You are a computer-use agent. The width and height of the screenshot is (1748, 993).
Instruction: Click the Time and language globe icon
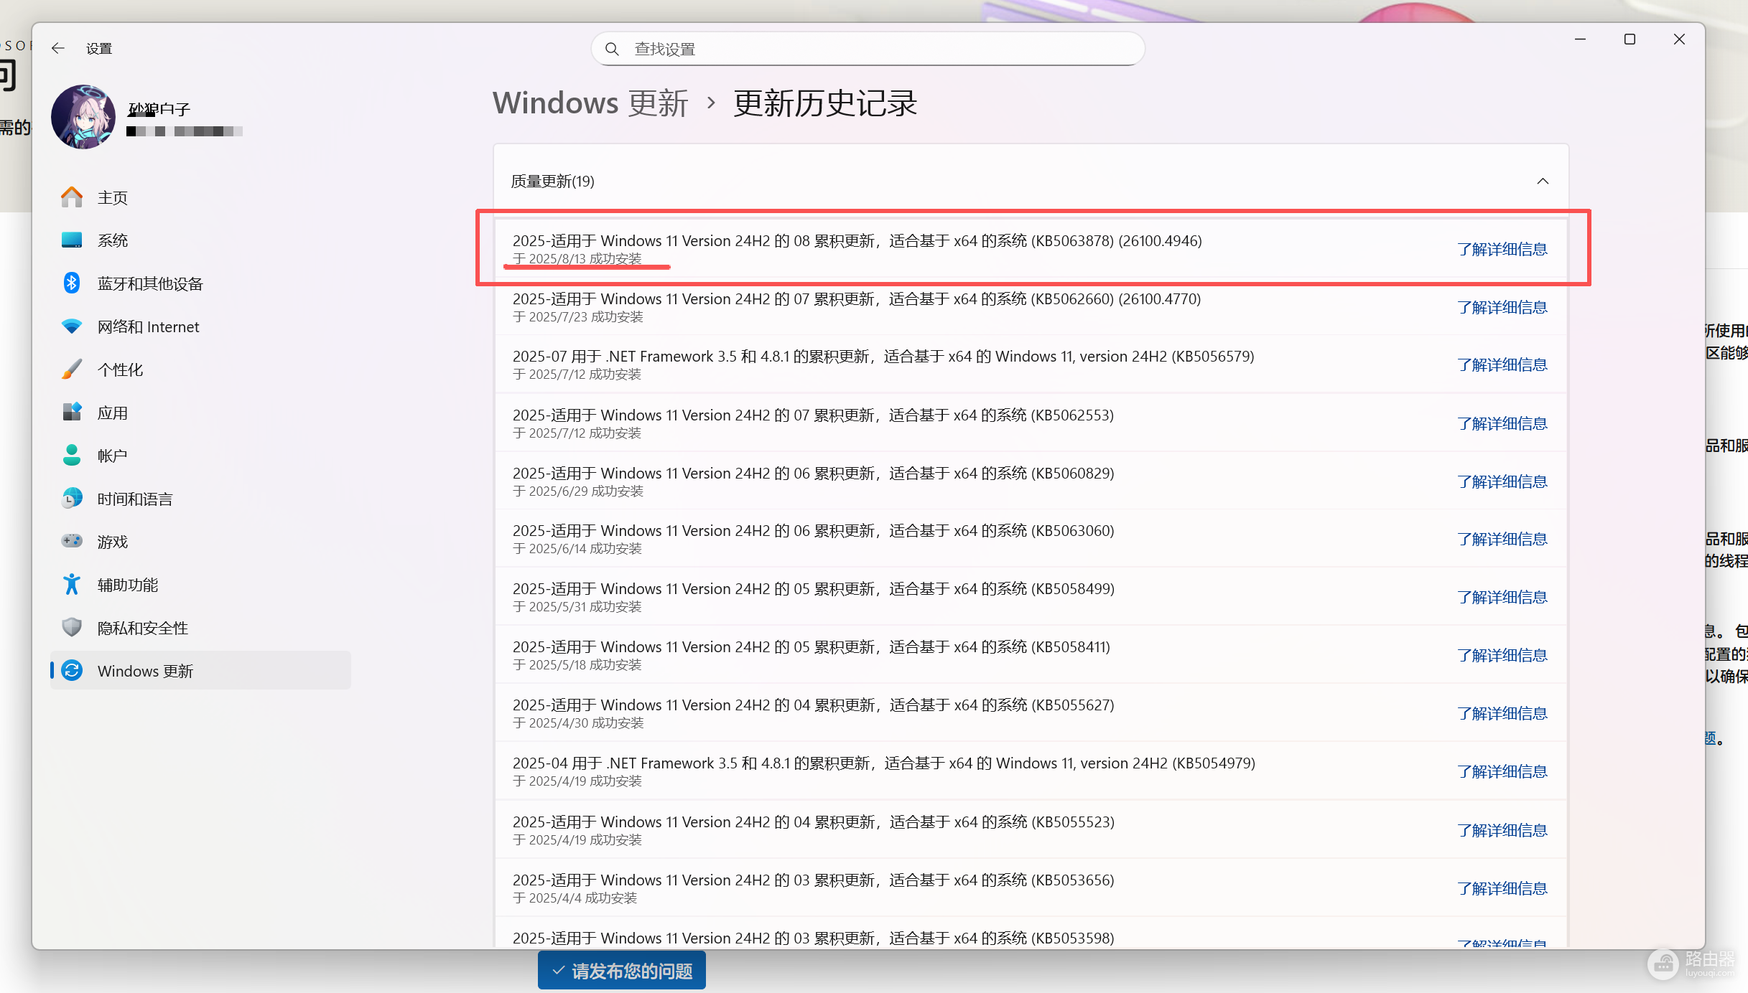tap(72, 499)
